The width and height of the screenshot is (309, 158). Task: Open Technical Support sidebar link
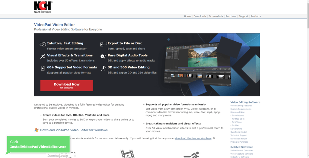239,135
